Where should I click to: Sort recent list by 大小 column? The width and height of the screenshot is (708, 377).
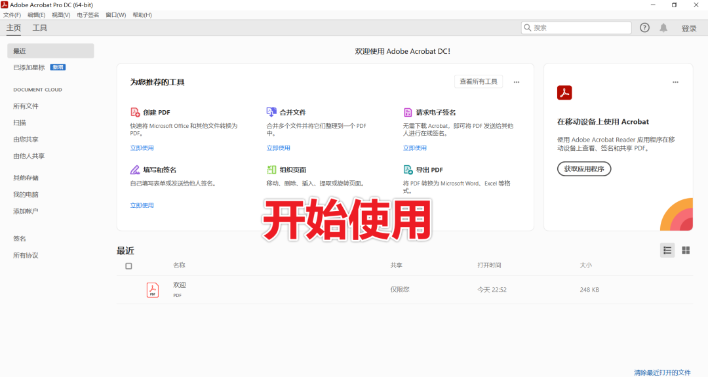(585, 266)
